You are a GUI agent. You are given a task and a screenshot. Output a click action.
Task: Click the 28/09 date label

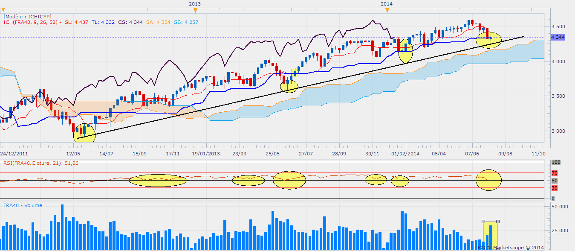coord(339,153)
